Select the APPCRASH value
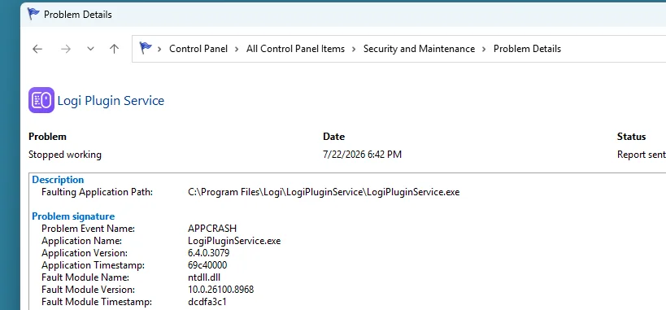 pos(212,229)
